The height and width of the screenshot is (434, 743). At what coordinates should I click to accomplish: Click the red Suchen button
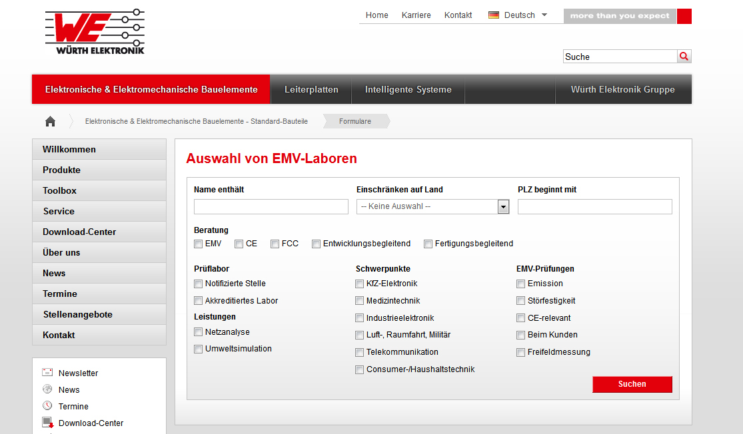(632, 384)
